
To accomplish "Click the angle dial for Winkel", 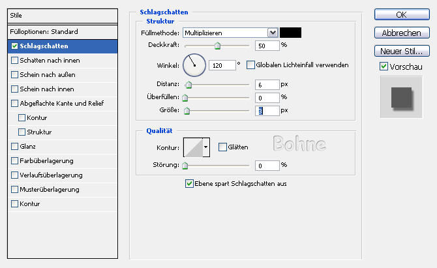I will click(x=194, y=65).
